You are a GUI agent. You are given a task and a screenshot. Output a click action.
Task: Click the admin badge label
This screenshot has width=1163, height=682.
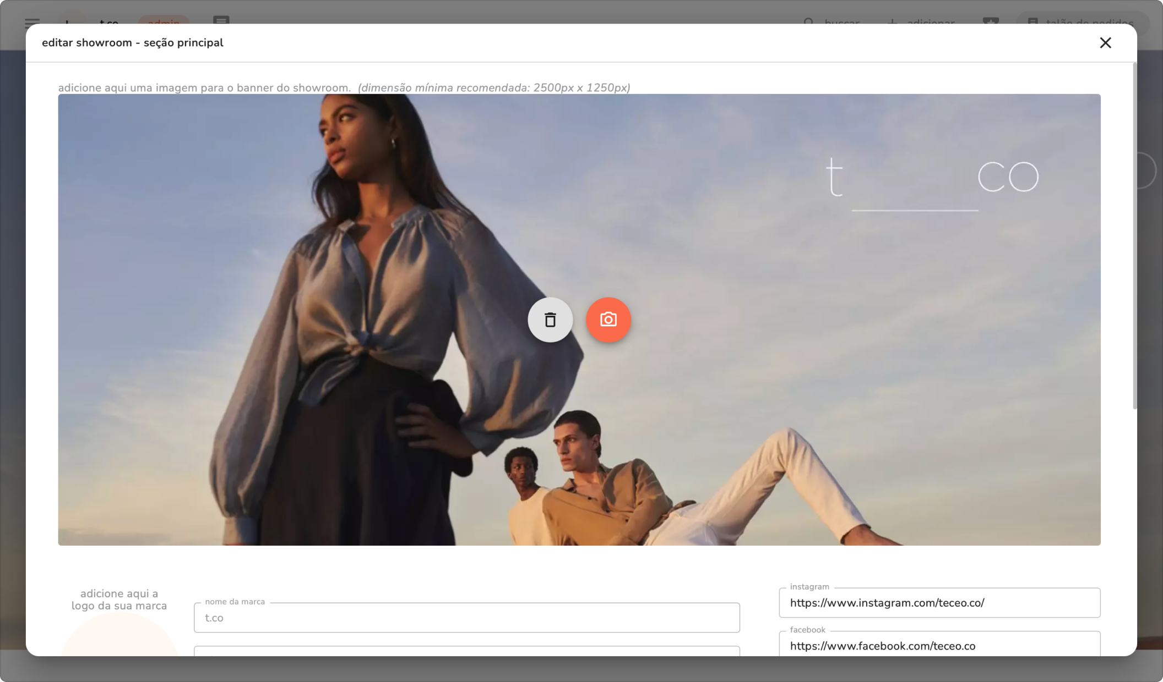tap(164, 21)
